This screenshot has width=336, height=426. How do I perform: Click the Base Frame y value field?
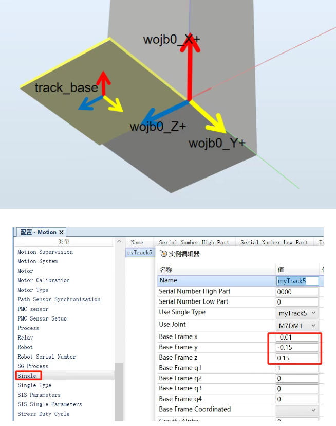pyautogui.click(x=297, y=348)
